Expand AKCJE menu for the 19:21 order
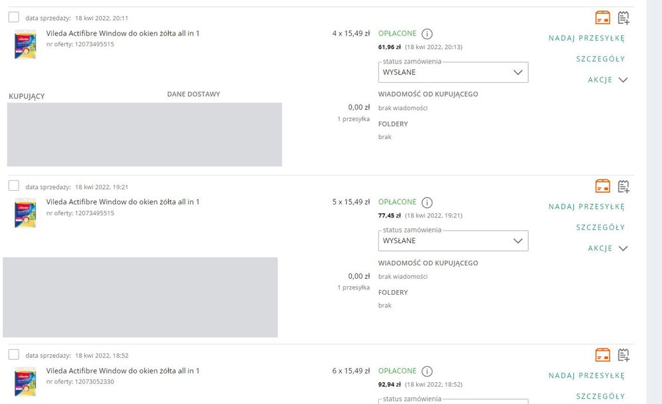The image size is (662, 404). click(x=608, y=248)
